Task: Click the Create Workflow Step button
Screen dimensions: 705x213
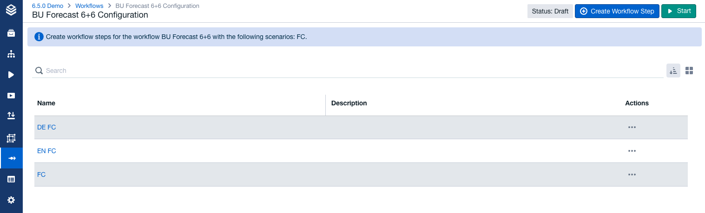Action: coord(617,11)
